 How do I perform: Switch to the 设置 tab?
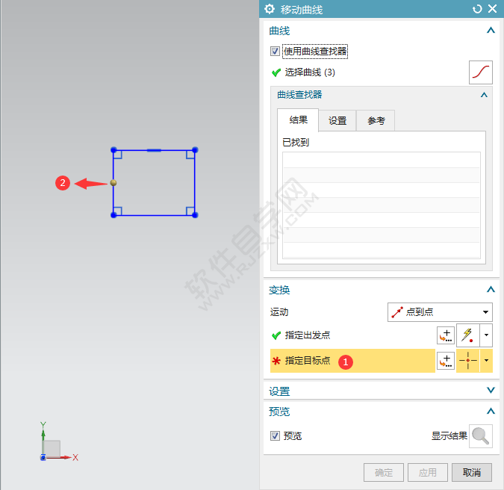(337, 120)
